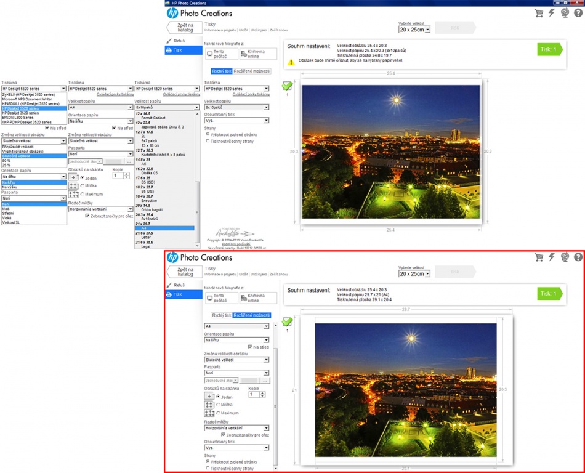Open Uložit jako link in the upper window

259,30
